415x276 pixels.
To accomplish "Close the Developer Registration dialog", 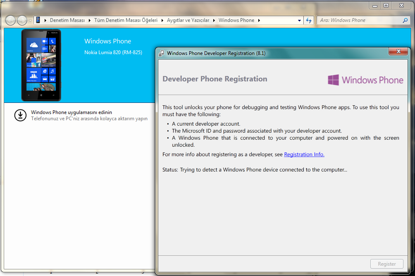I will [398, 51].
